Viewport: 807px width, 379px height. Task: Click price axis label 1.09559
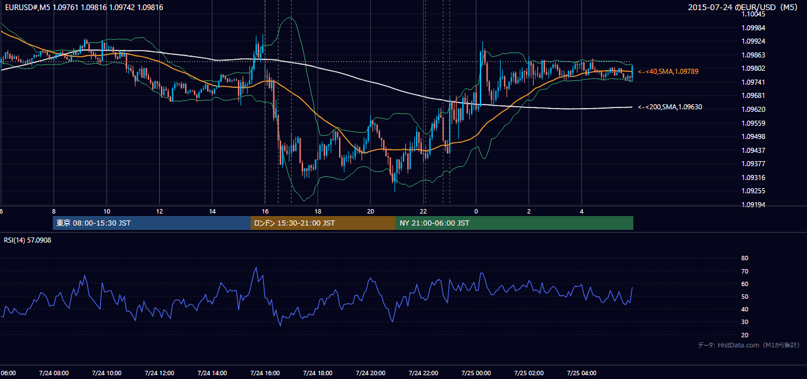[753, 123]
